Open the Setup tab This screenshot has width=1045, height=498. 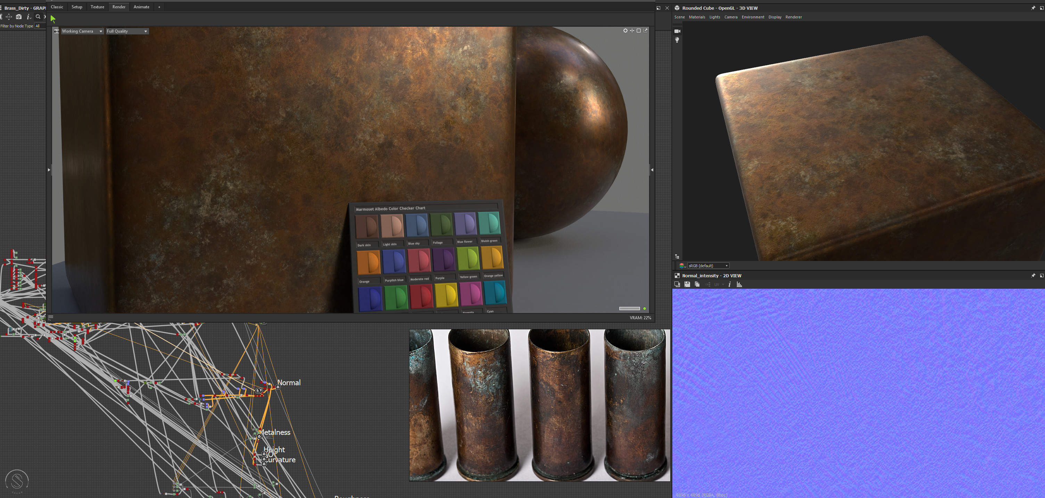coord(77,7)
